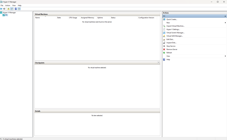
Task: Open Hyper-V Settings from the Actions pane
Action: pos(173,29)
